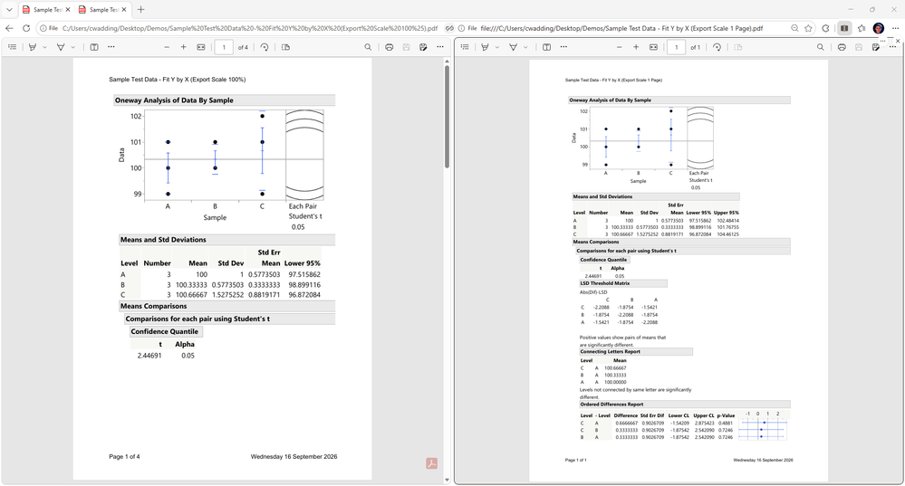The image size is (905, 486).
Task: Zoom out in the 1-page PDF viewer
Action: point(620,47)
